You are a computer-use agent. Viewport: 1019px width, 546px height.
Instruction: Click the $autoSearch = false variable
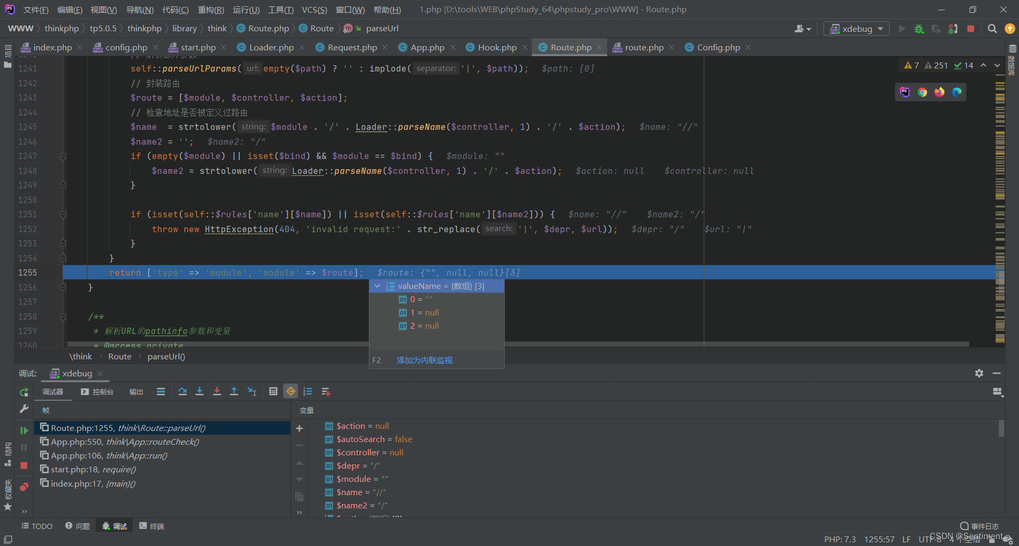tap(374, 439)
